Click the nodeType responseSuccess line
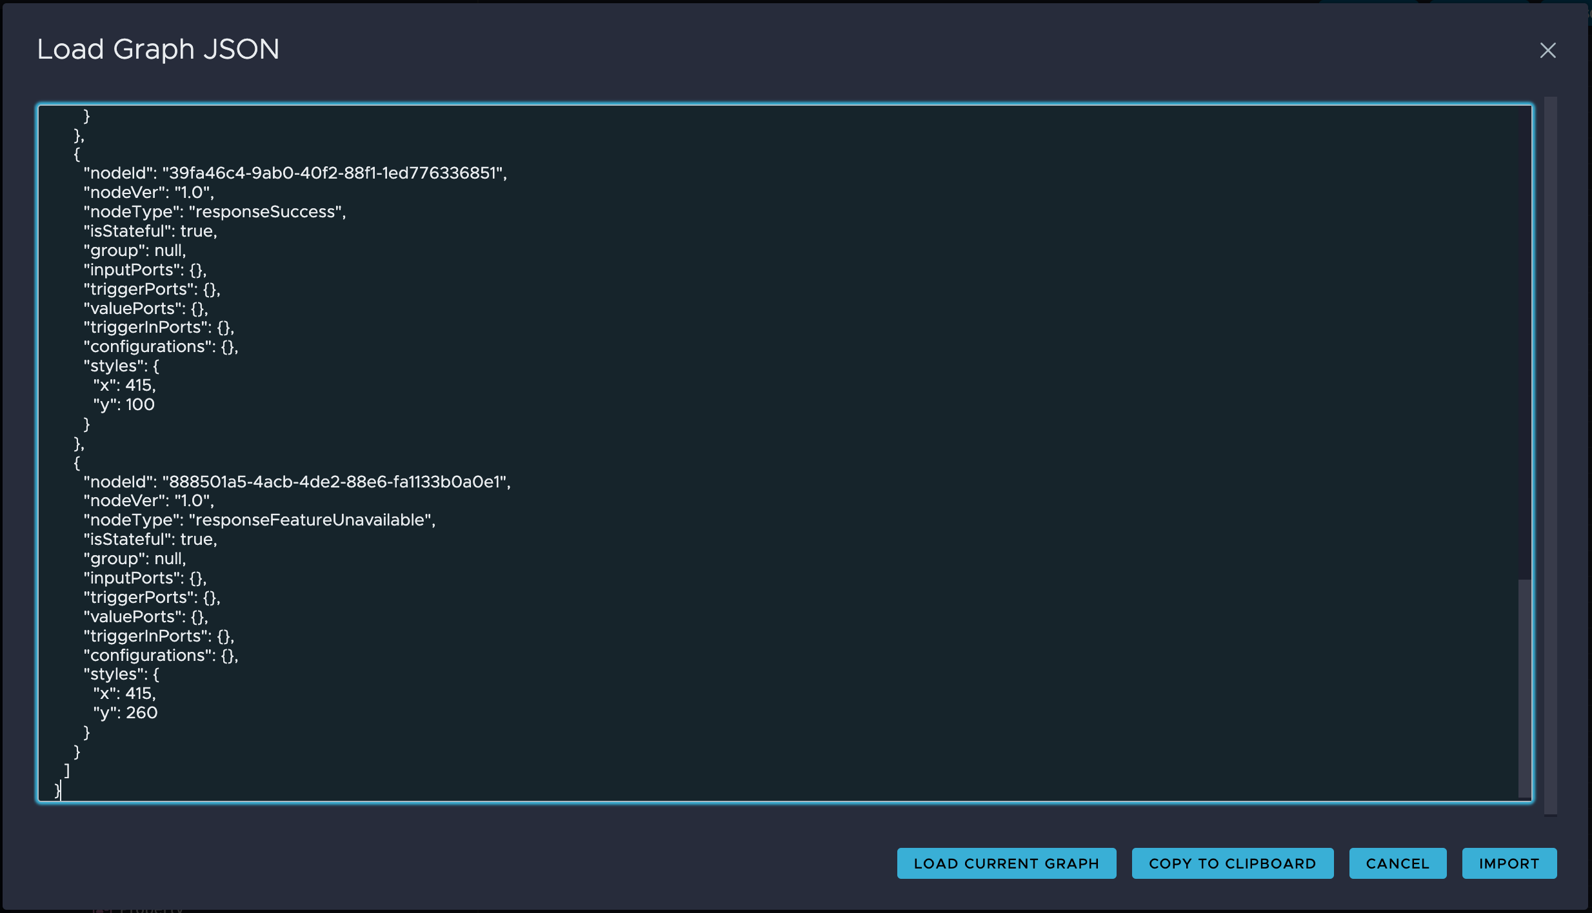Screen dimensions: 1592x913 click(x=215, y=211)
